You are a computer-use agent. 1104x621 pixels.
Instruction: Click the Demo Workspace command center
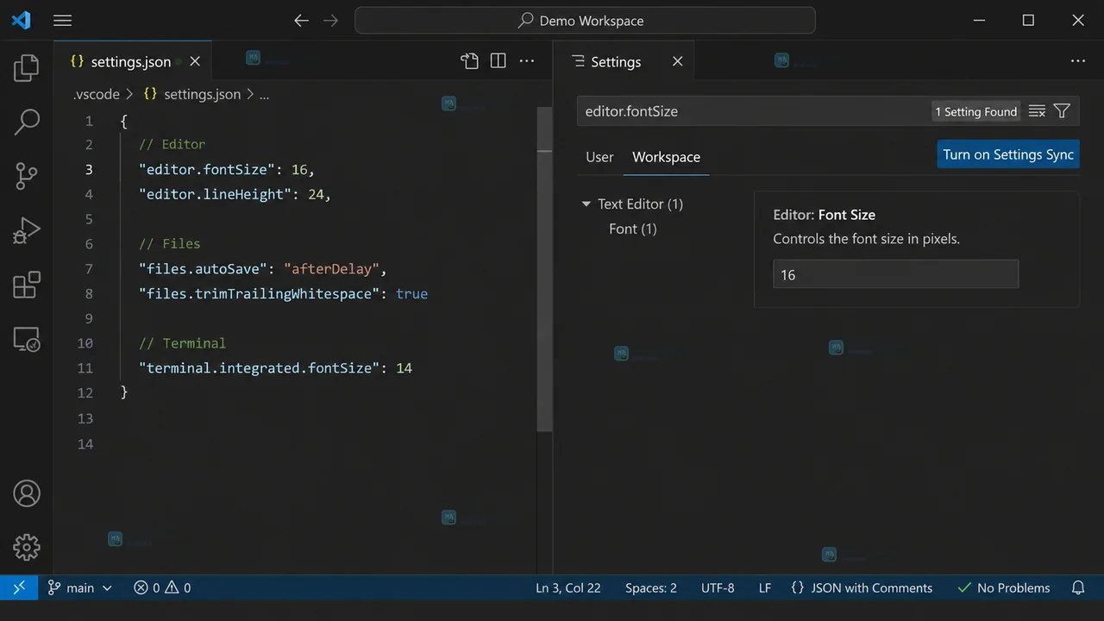(585, 21)
